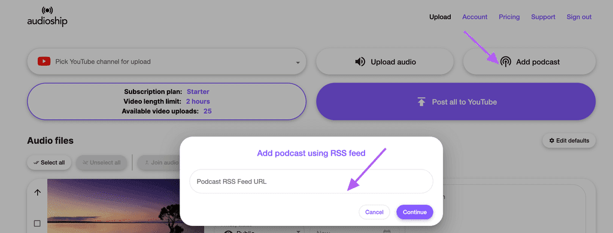Click the Audio files heading
Image resolution: width=613 pixels, height=233 pixels.
point(50,141)
